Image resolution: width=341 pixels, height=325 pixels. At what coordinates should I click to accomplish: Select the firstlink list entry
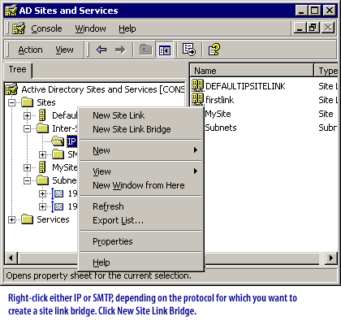coord(219,100)
